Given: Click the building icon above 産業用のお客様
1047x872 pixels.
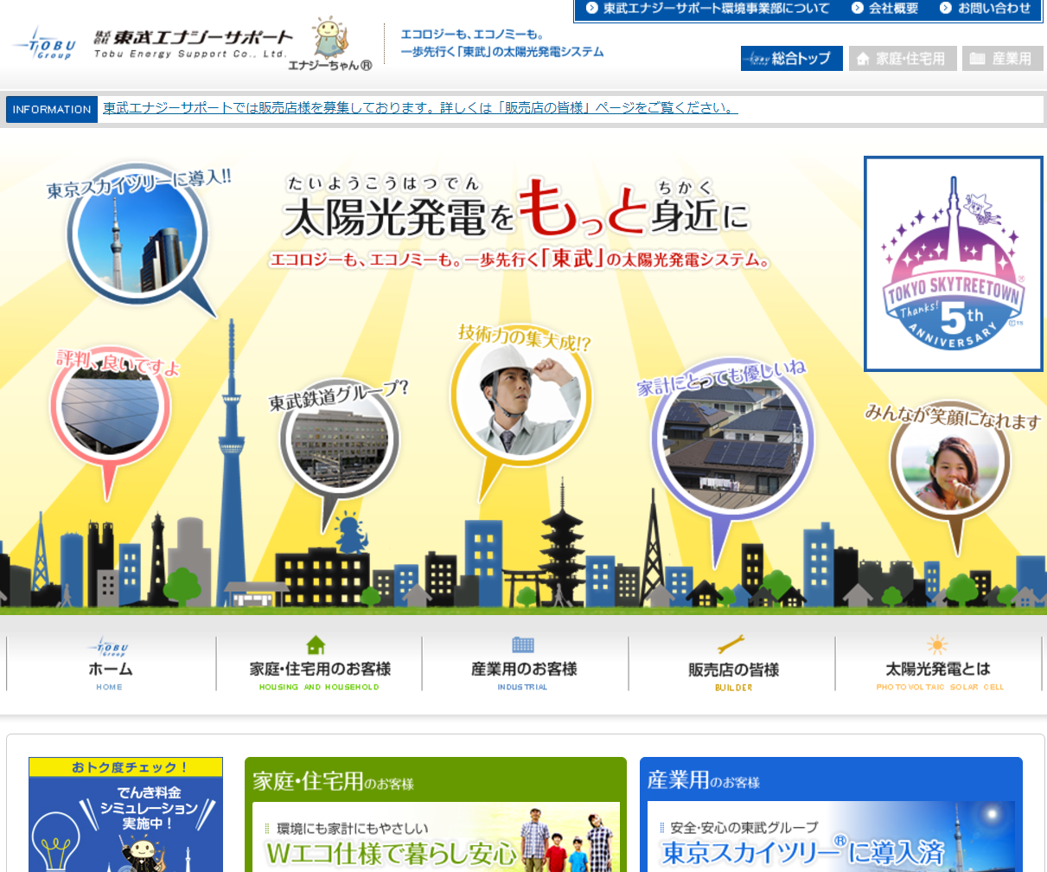Looking at the screenshot, I should tap(523, 645).
